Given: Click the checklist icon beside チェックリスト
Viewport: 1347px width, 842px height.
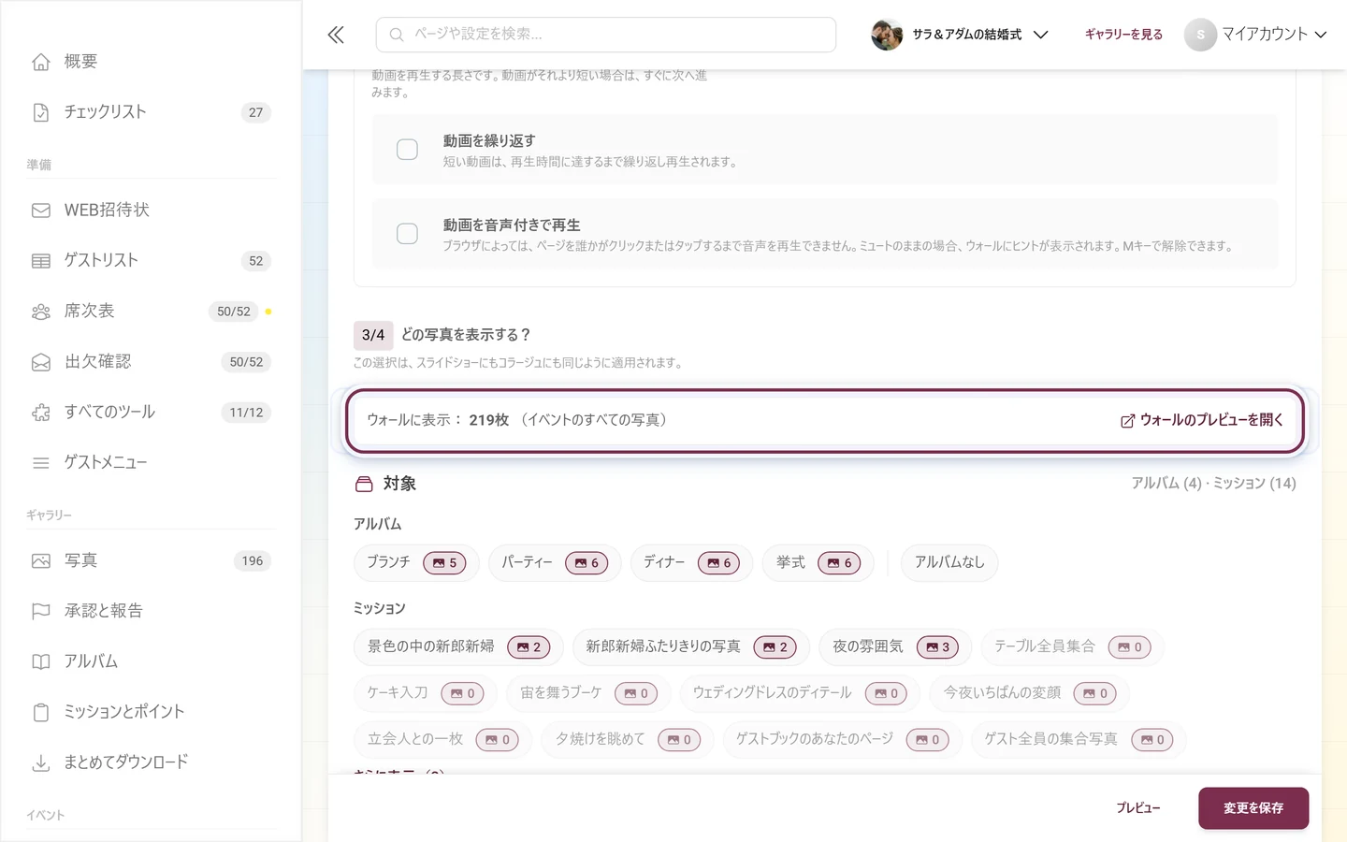Looking at the screenshot, I should pos(41,112).
